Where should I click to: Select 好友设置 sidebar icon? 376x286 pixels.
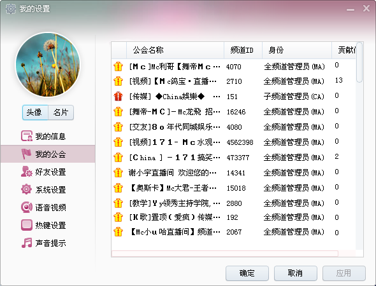26,172
